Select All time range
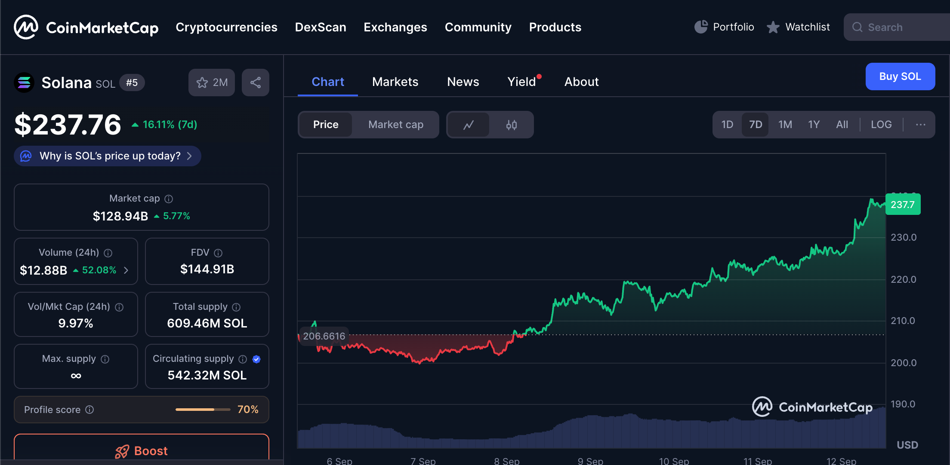The height and width of the screenshot is (465, 950). click(x=842, y=125)
